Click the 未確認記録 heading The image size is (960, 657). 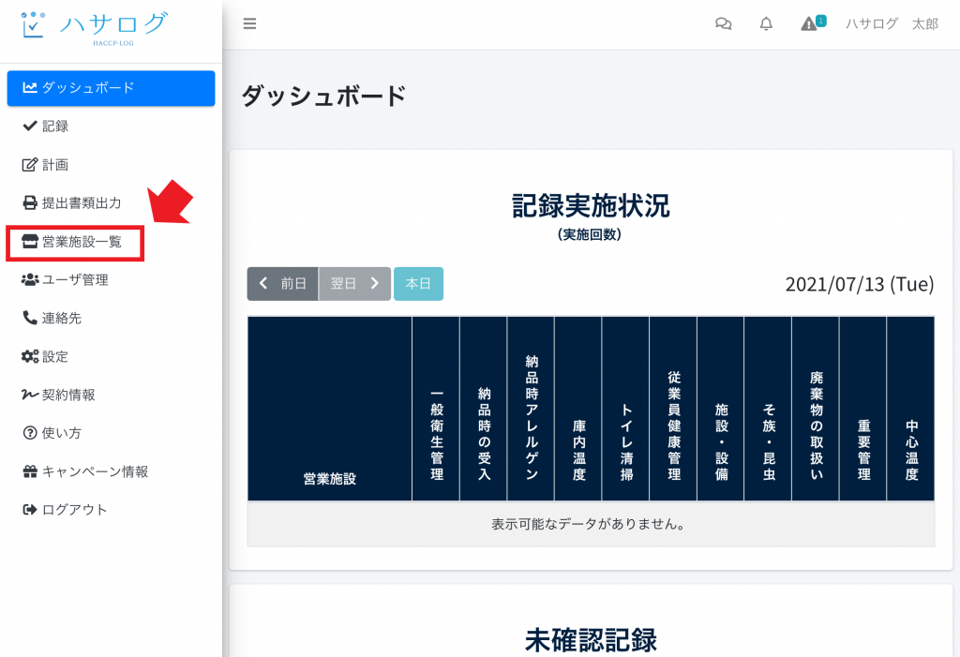coord(591,640)
